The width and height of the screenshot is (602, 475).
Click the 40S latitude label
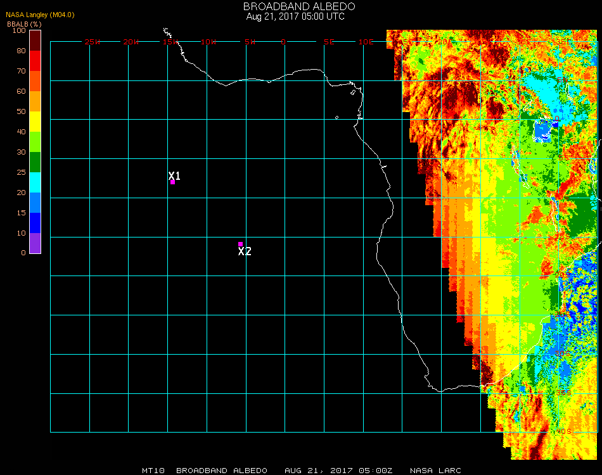coord(563,431)
